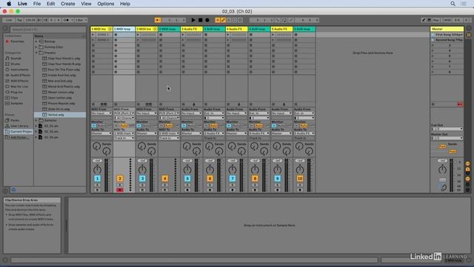This screenshot has width=474, height=267.
Task: Select Favorites collection
Action: [17, 42]
